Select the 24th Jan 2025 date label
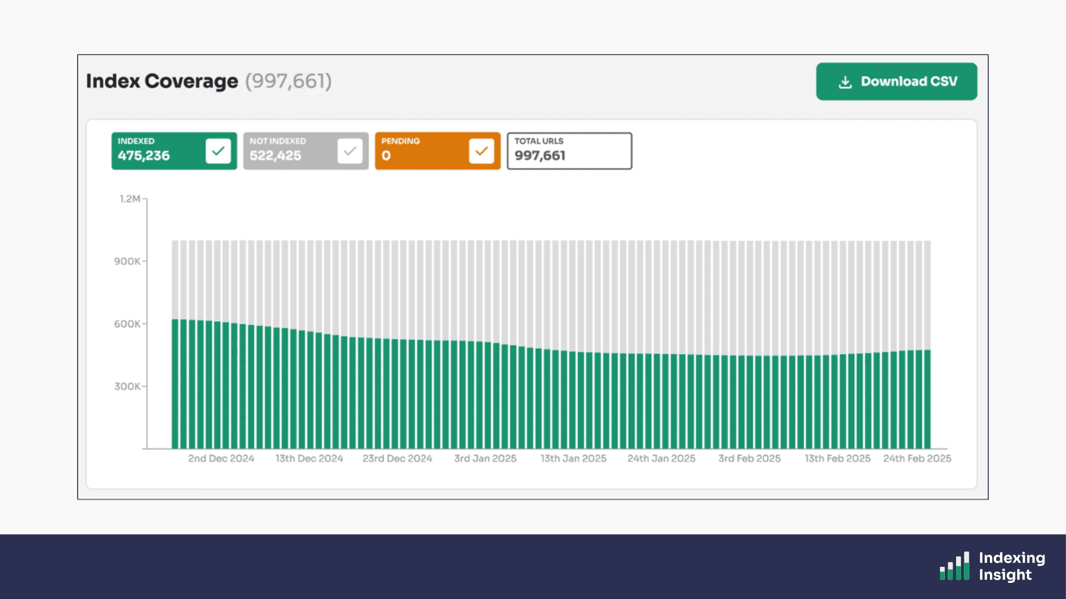This screenshot has width=1066, height=599. click(661, 459)
